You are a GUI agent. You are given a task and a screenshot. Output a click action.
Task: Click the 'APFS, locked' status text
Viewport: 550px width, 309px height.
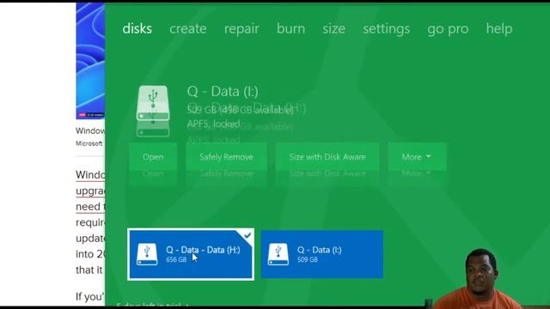(214, 124)
